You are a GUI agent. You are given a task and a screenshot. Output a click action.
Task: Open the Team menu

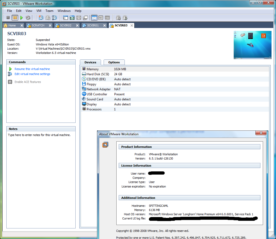click(x=49, y=11)
